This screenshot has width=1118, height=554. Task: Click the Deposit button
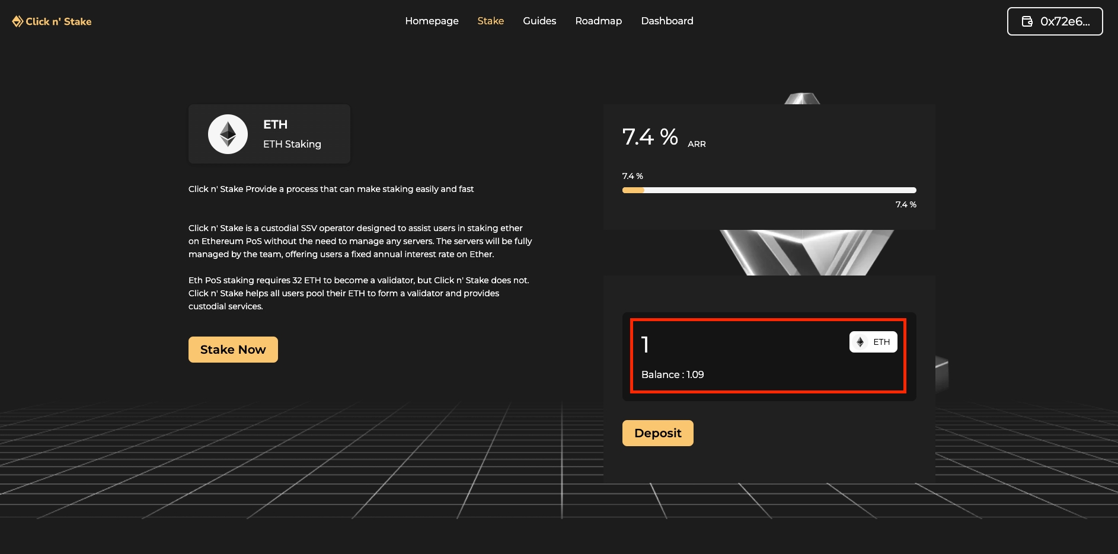(657, 433)
